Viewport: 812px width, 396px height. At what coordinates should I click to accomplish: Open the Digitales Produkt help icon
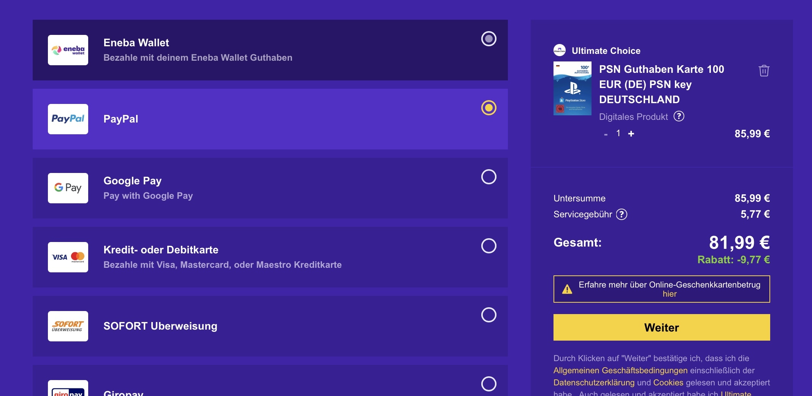(679, 116)
